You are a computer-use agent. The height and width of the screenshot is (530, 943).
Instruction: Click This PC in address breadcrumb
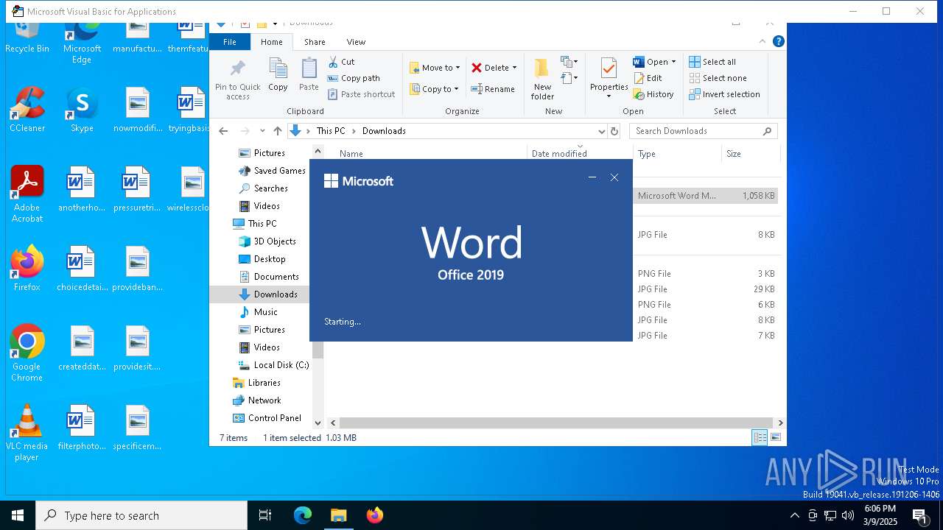tap(331, 131)
